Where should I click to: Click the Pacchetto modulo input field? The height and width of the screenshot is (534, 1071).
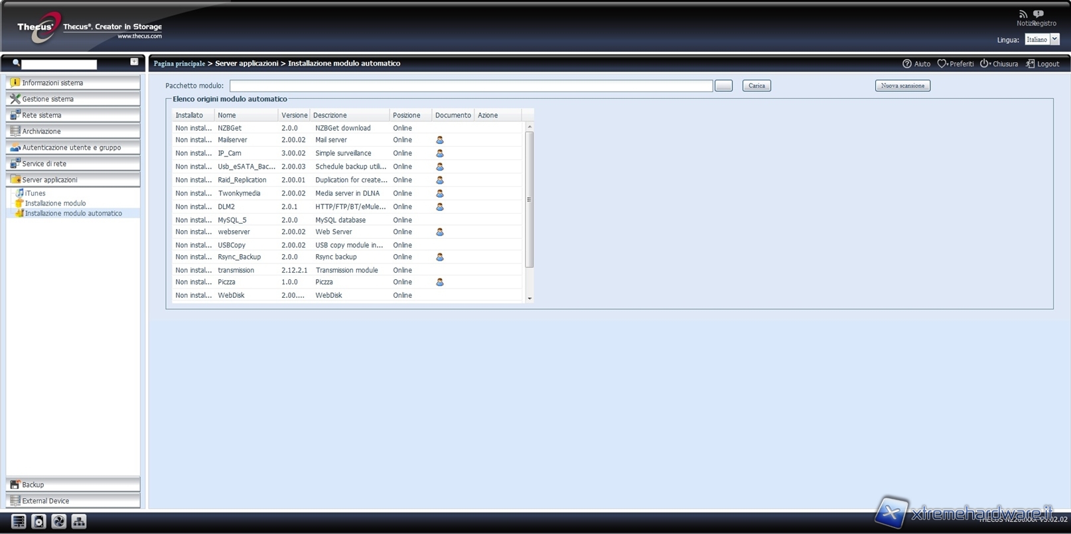tap(470, 86)
